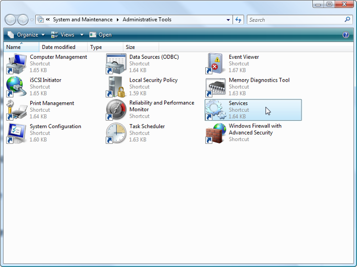Screen dimensions: 357x267
Task: Select the Services gears icon
Action: (215, 110)
